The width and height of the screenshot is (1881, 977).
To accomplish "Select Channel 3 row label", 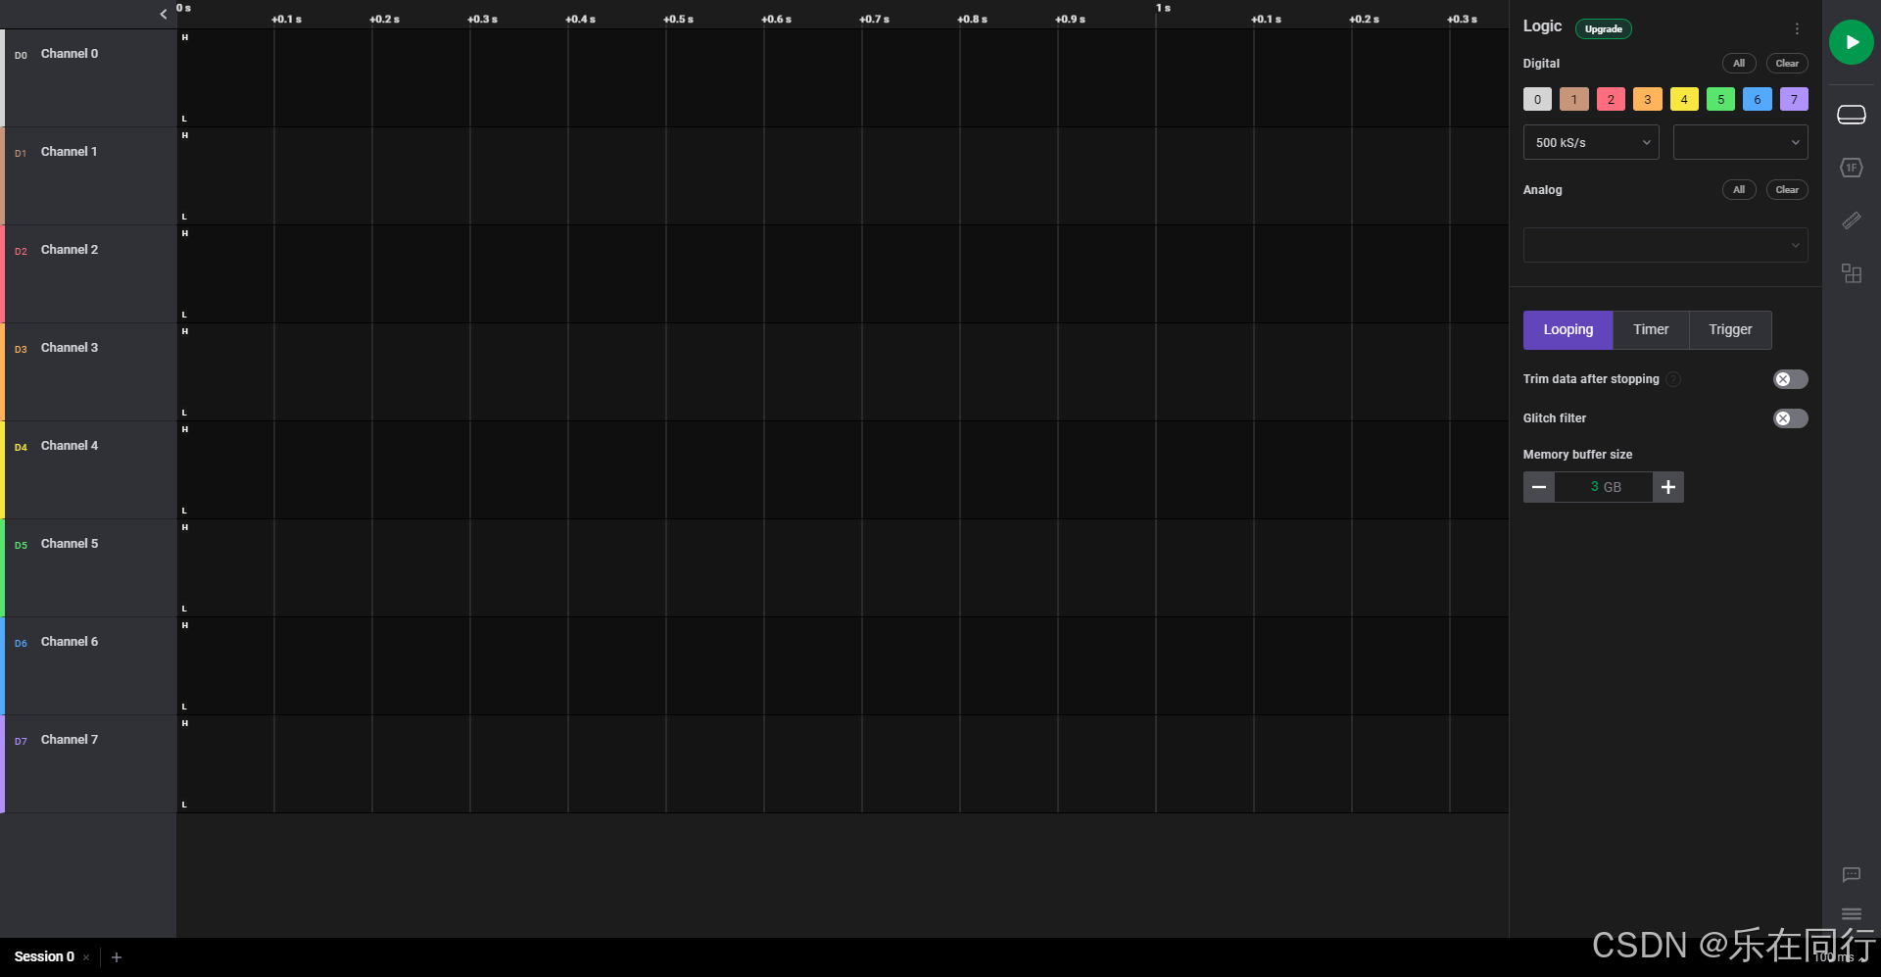I will pos(70,348).
